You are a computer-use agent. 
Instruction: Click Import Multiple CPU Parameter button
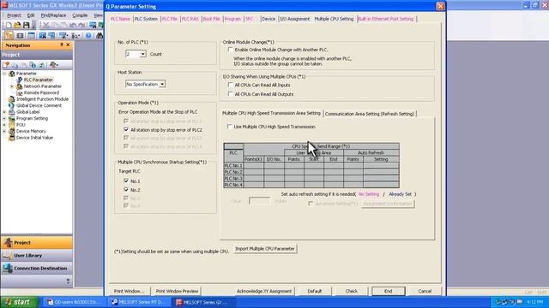[x=265, y=249]
